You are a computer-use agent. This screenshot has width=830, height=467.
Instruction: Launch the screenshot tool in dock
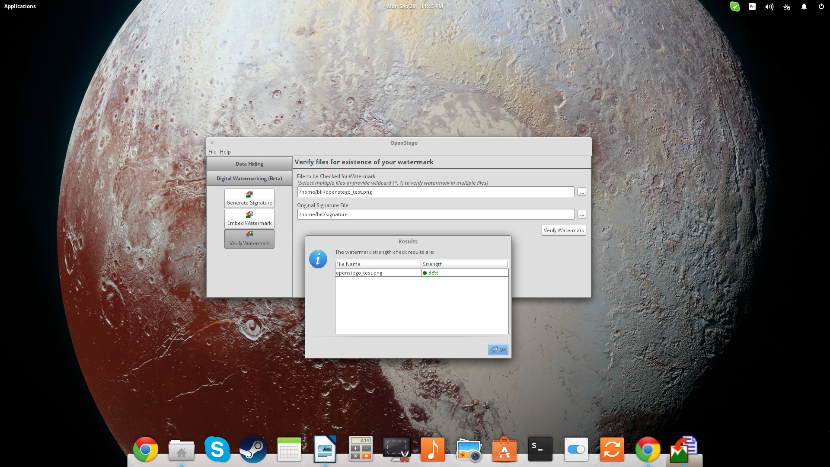[x=397, y=449]
